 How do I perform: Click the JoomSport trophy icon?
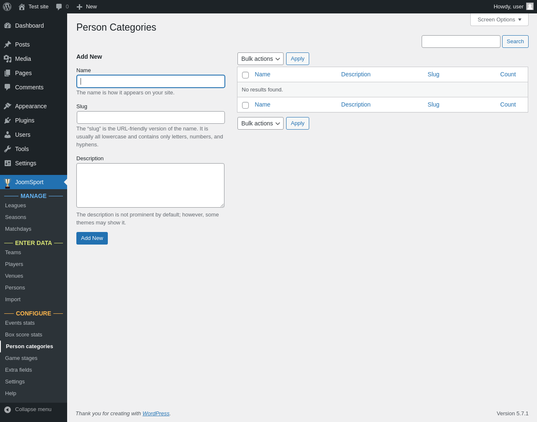point(8,182)
